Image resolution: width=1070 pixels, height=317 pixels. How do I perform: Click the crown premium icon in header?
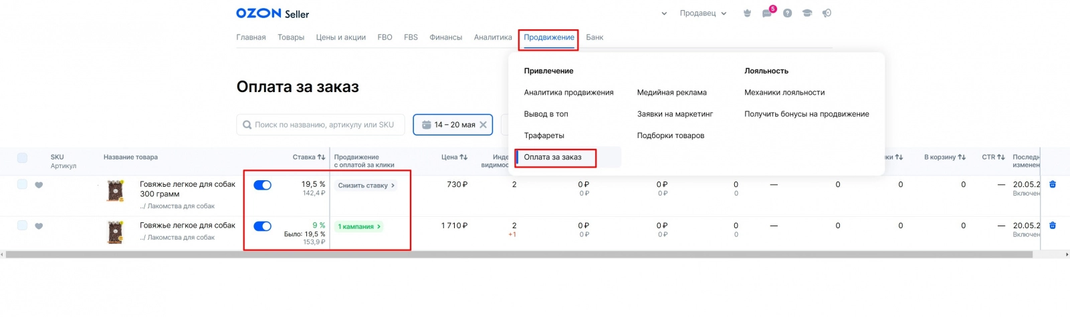click(747, 13)
